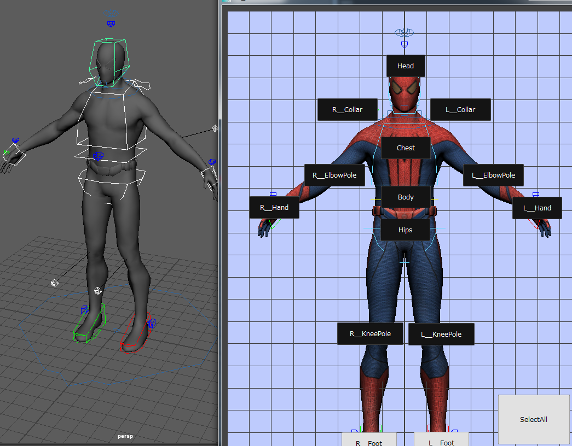This screenshot has height=446, width=572.
Task: Pick the R__ElbowPole control button
Action: (334, 175)
